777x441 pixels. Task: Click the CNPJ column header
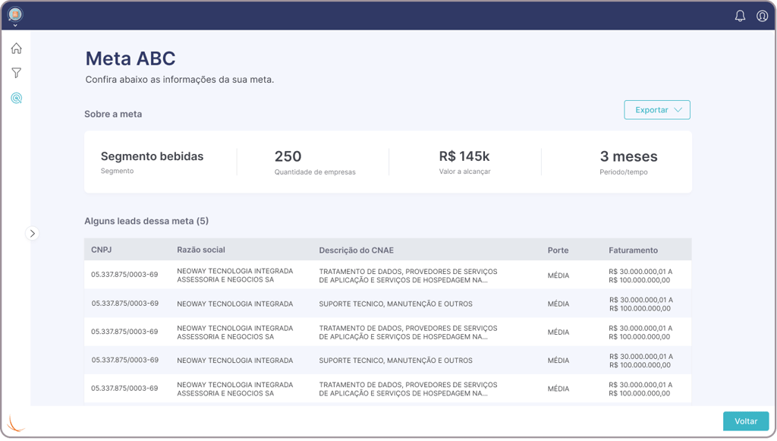coord(101,250)
